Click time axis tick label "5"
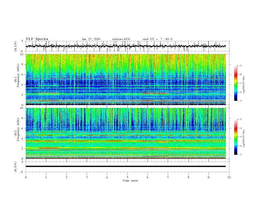The height and width of the screenshot is (199, 258). [x=127, y=177]
